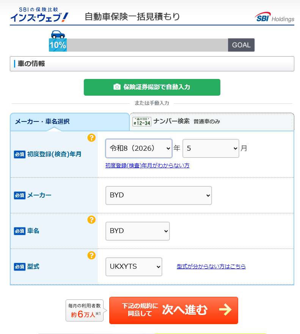Click the GOAL end of progress bar
The height and width of the screenshot is (334, 300).
point(241,45)
